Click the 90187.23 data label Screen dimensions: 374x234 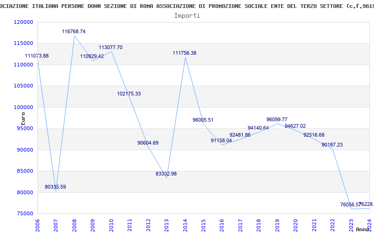pyautogui.click(x=332, y=145)
